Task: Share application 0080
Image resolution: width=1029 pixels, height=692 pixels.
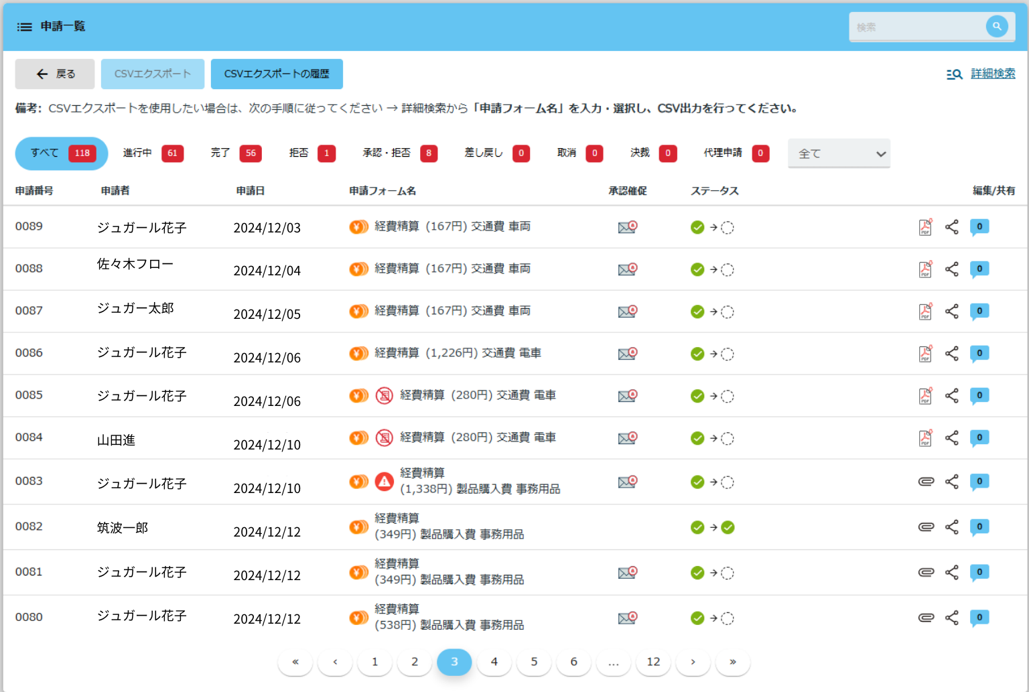Action: [x=952, y=618]
